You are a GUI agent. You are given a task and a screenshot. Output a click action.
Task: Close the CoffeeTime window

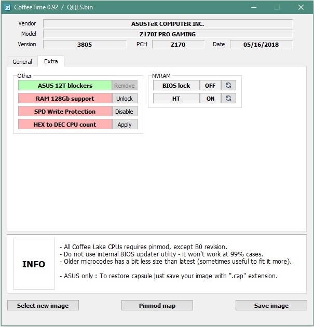pos(301,7)
